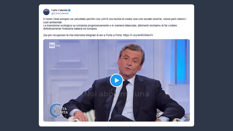
Task: Click the Rai 1 HD logo watermark
Action: 55,45
